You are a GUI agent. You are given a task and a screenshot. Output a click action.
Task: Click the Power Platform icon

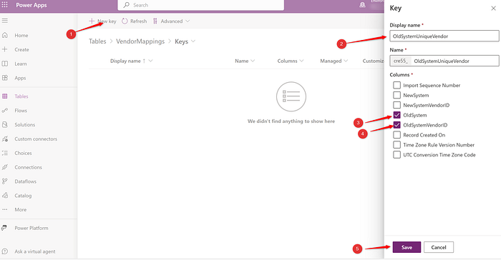tap(4, 228)
